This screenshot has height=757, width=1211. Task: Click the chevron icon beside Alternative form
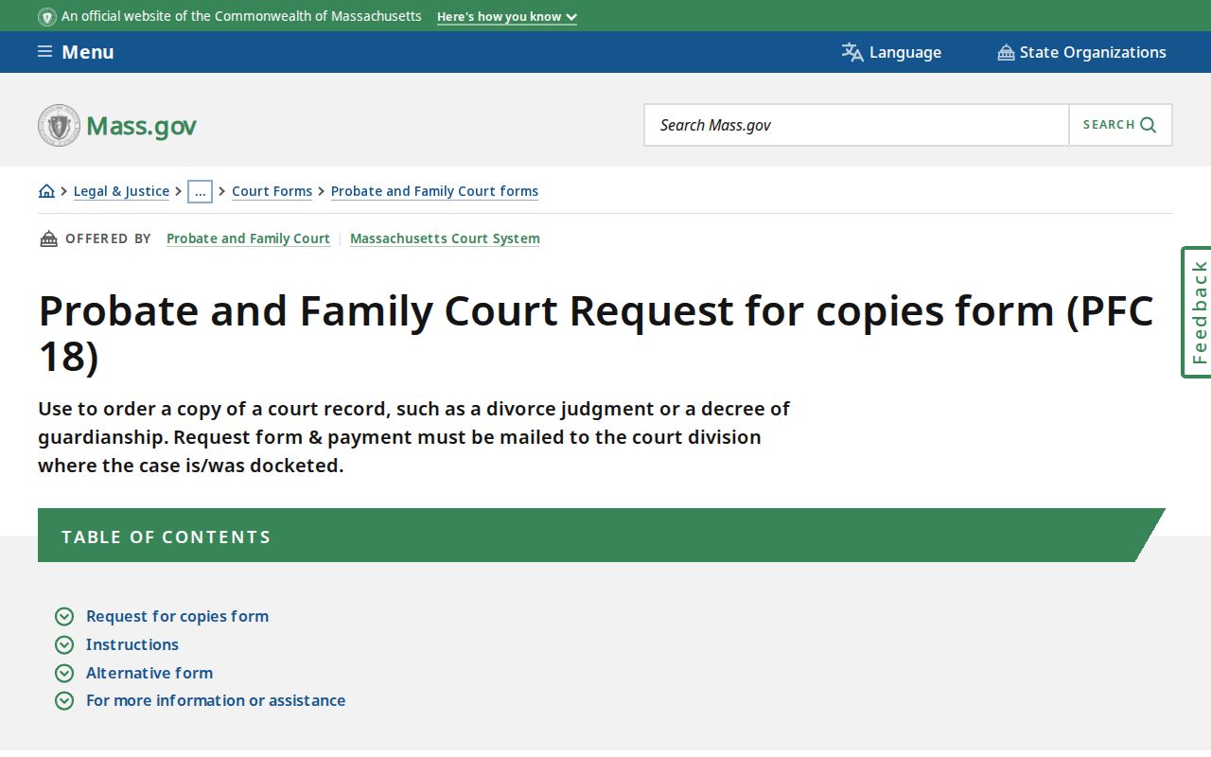click(64, 673)
